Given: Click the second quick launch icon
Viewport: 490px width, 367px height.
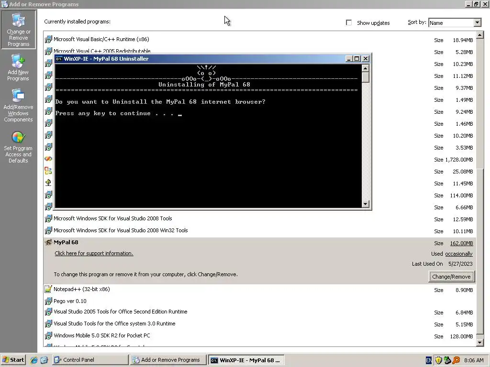Looking at the screenshot, I should [x=44, y=360].
